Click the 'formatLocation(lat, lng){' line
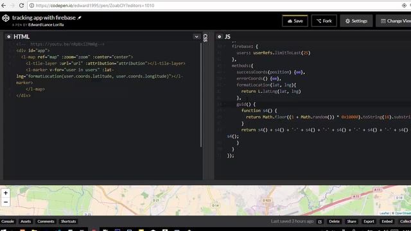 pyautogui.click(x=266, y=85)
